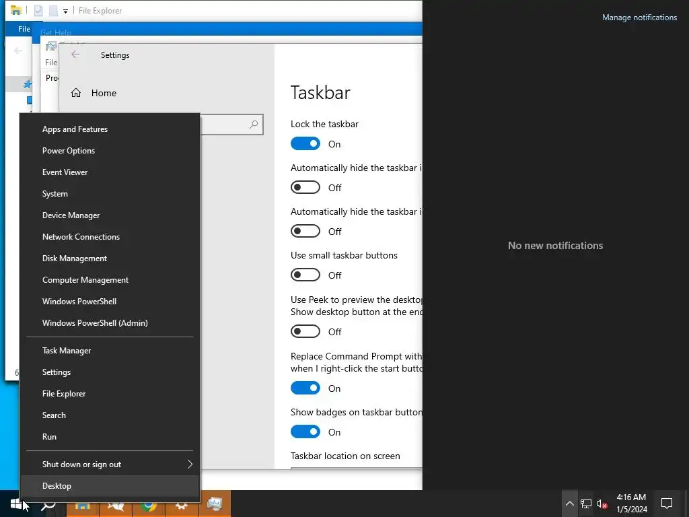Click the network icon in system tray
689x517 pixels.
586,504
